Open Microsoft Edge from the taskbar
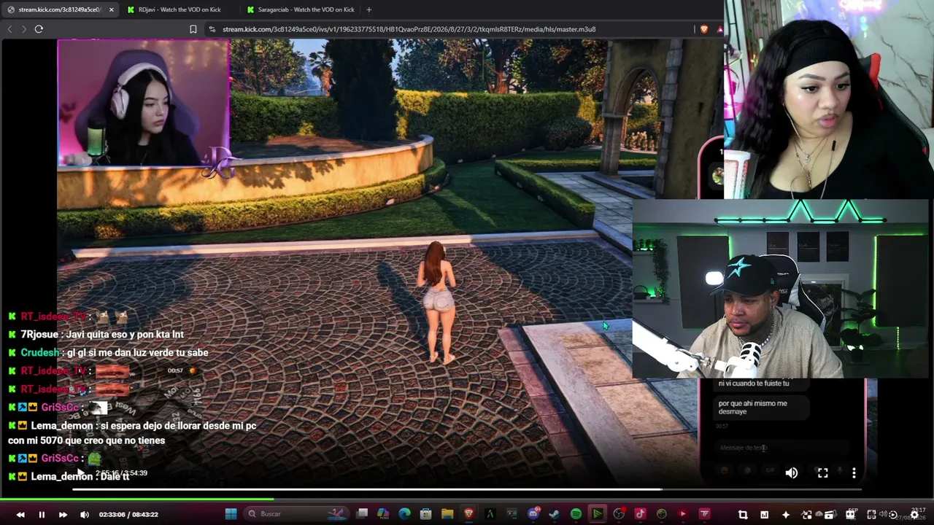This screenshot has width=934, height=525. tap(404, 514)
